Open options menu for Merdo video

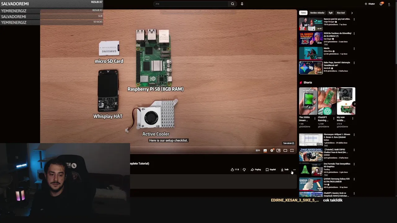pos(354,49)
